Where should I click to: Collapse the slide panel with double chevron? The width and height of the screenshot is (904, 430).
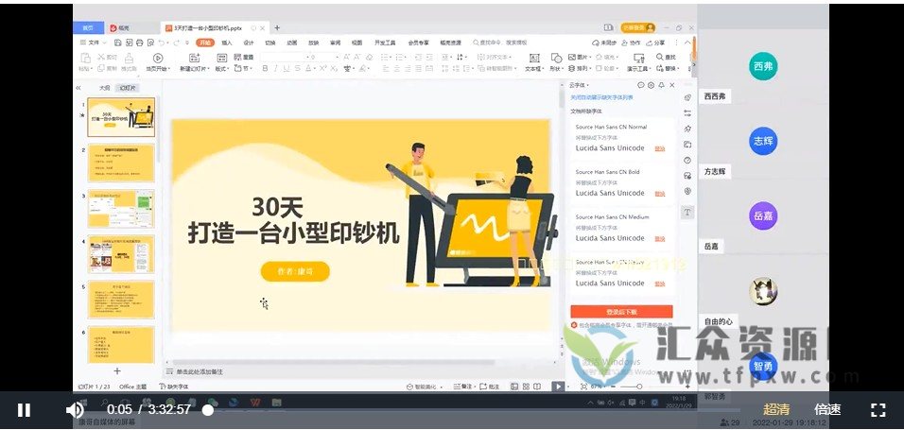[79, 88]
